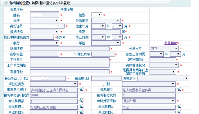Click the 考生不填 note text
199x114 pixels.
[67, 9]
